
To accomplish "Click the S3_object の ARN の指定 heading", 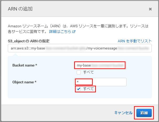I will 29,41.
